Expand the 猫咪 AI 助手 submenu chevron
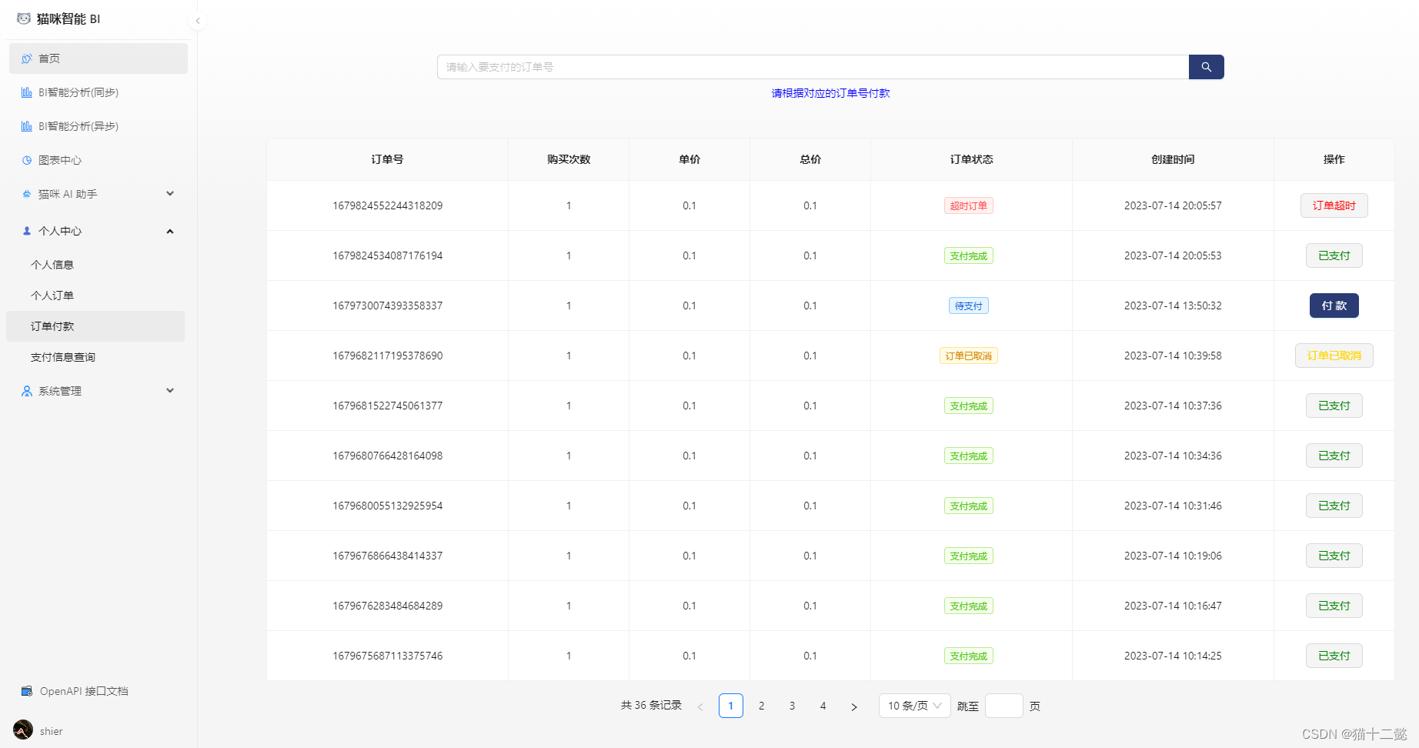 (170, 194)
